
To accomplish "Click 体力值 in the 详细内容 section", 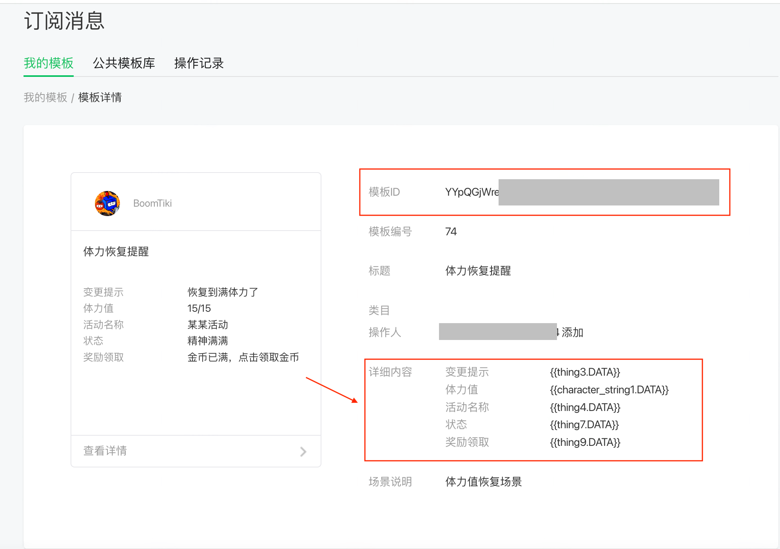I will click(x=462, y=389).
